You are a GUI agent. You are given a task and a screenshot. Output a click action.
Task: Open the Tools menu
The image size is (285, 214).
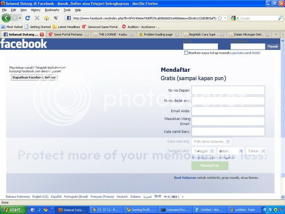click(67, 10)
